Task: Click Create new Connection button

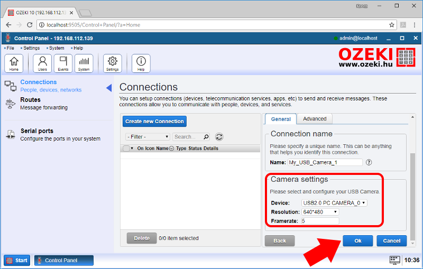Action: pos(154,121)
